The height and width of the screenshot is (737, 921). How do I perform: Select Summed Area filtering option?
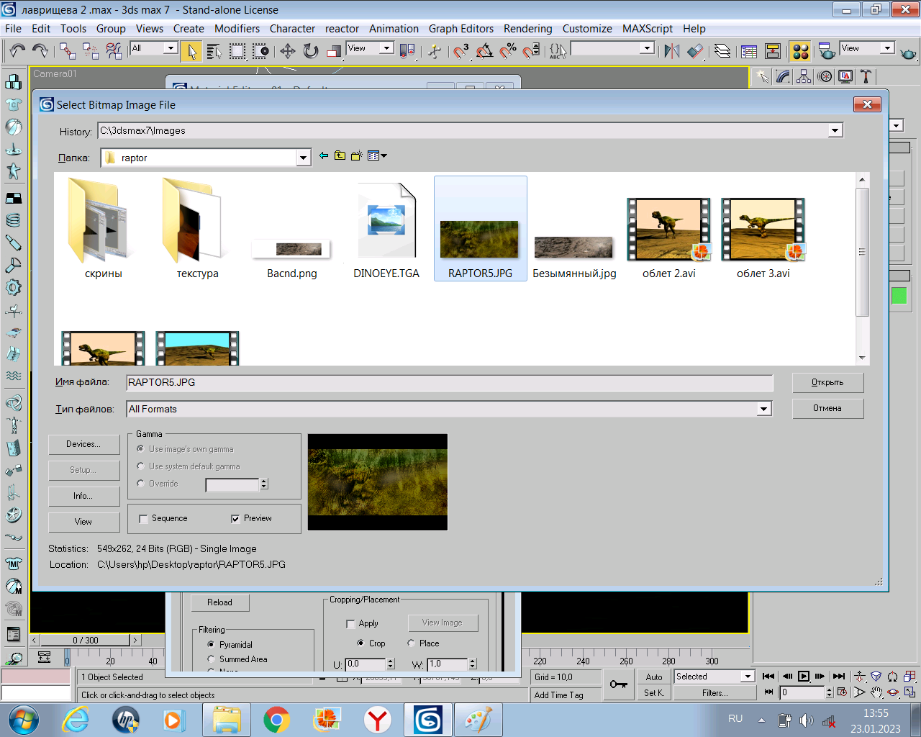[x=211, y=659]
